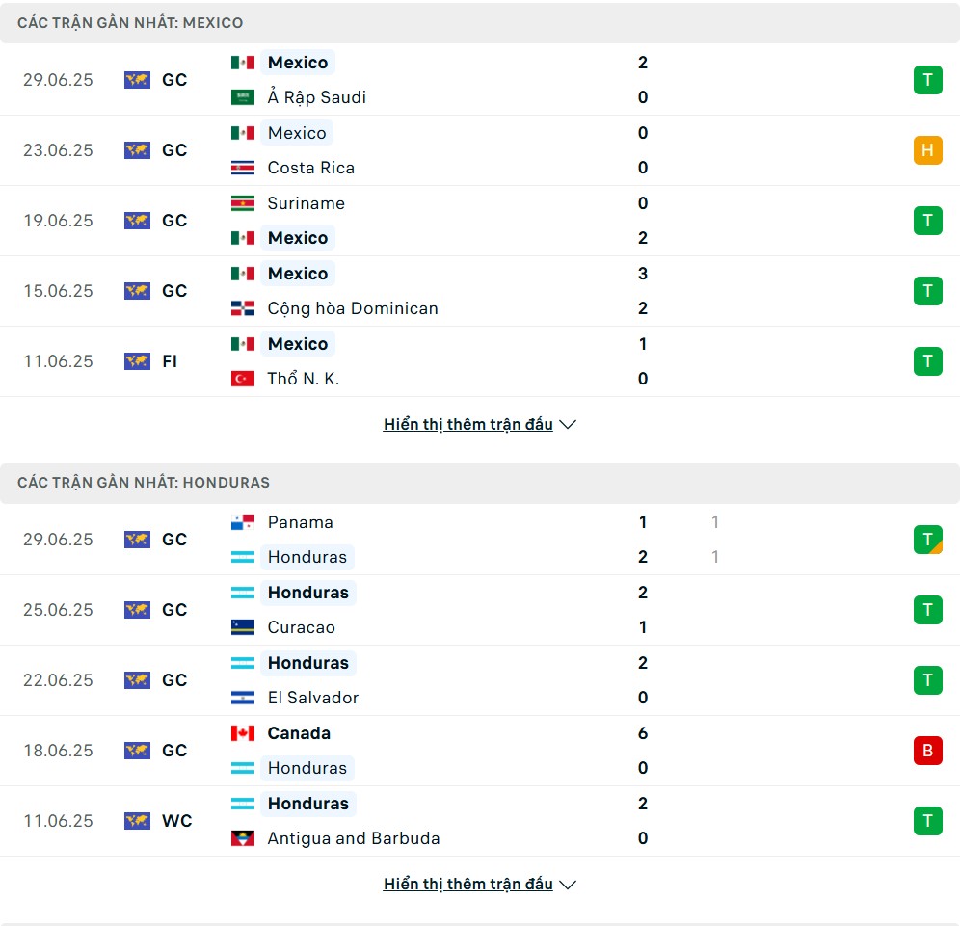Click the competition icon next to FI on 11.06.25
The image size is (960, 926).
click(x=137, y=361)
